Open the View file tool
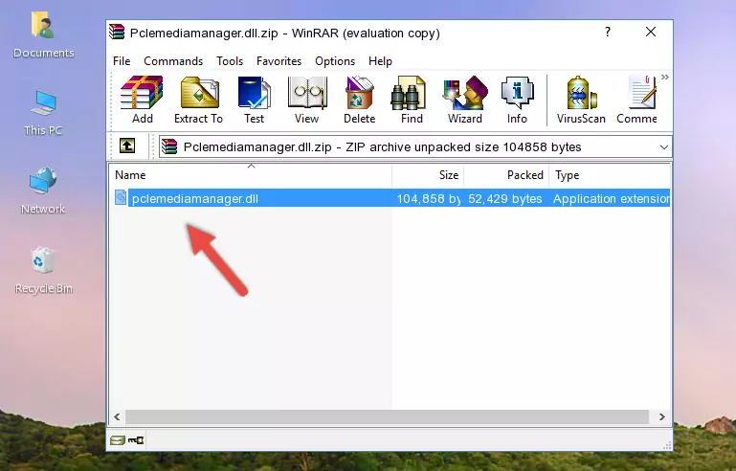Screen dimensions: 736x471 (x=307, y=100)
